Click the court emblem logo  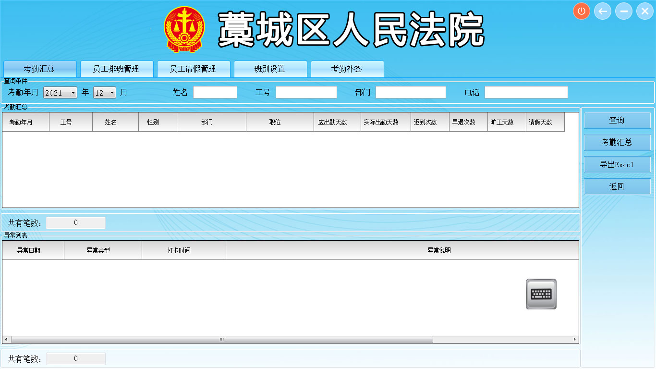[x=183, y=29]
